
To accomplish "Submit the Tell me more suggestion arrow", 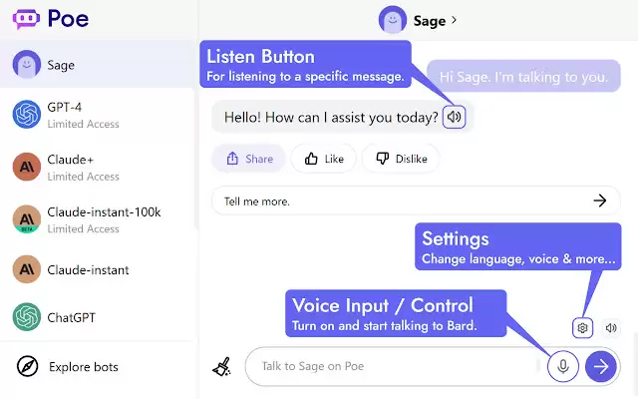I will pyautogui.click(x=600, y=200).
